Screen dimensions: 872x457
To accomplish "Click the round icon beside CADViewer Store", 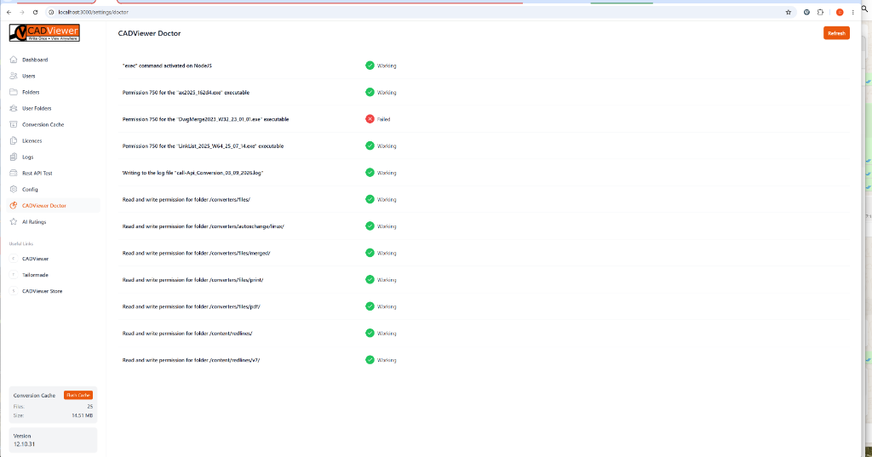I will click(14, 291).
